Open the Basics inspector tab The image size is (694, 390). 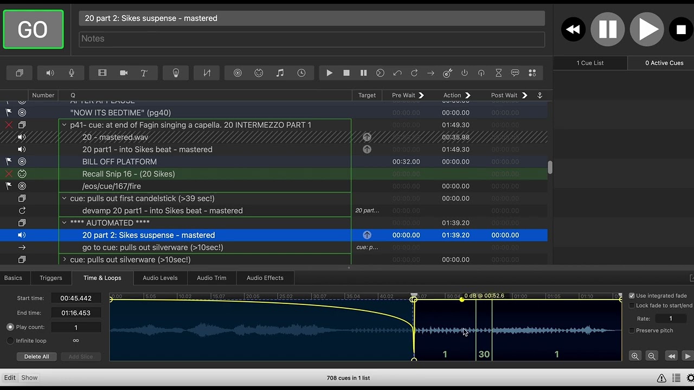(13, 278)
